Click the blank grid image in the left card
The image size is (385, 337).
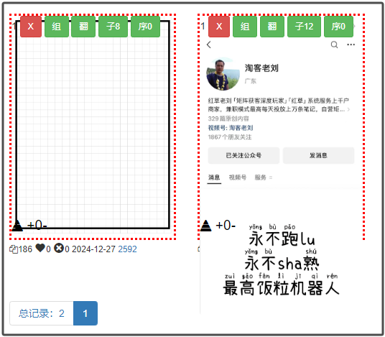(x=93, y=125)
